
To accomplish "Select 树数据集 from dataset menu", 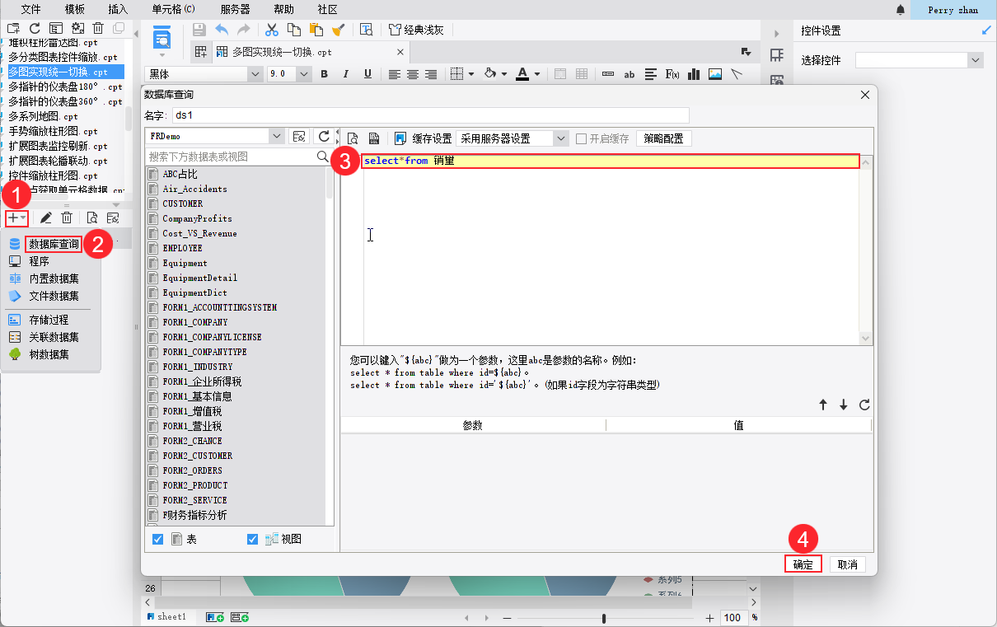I will point(49,354).
